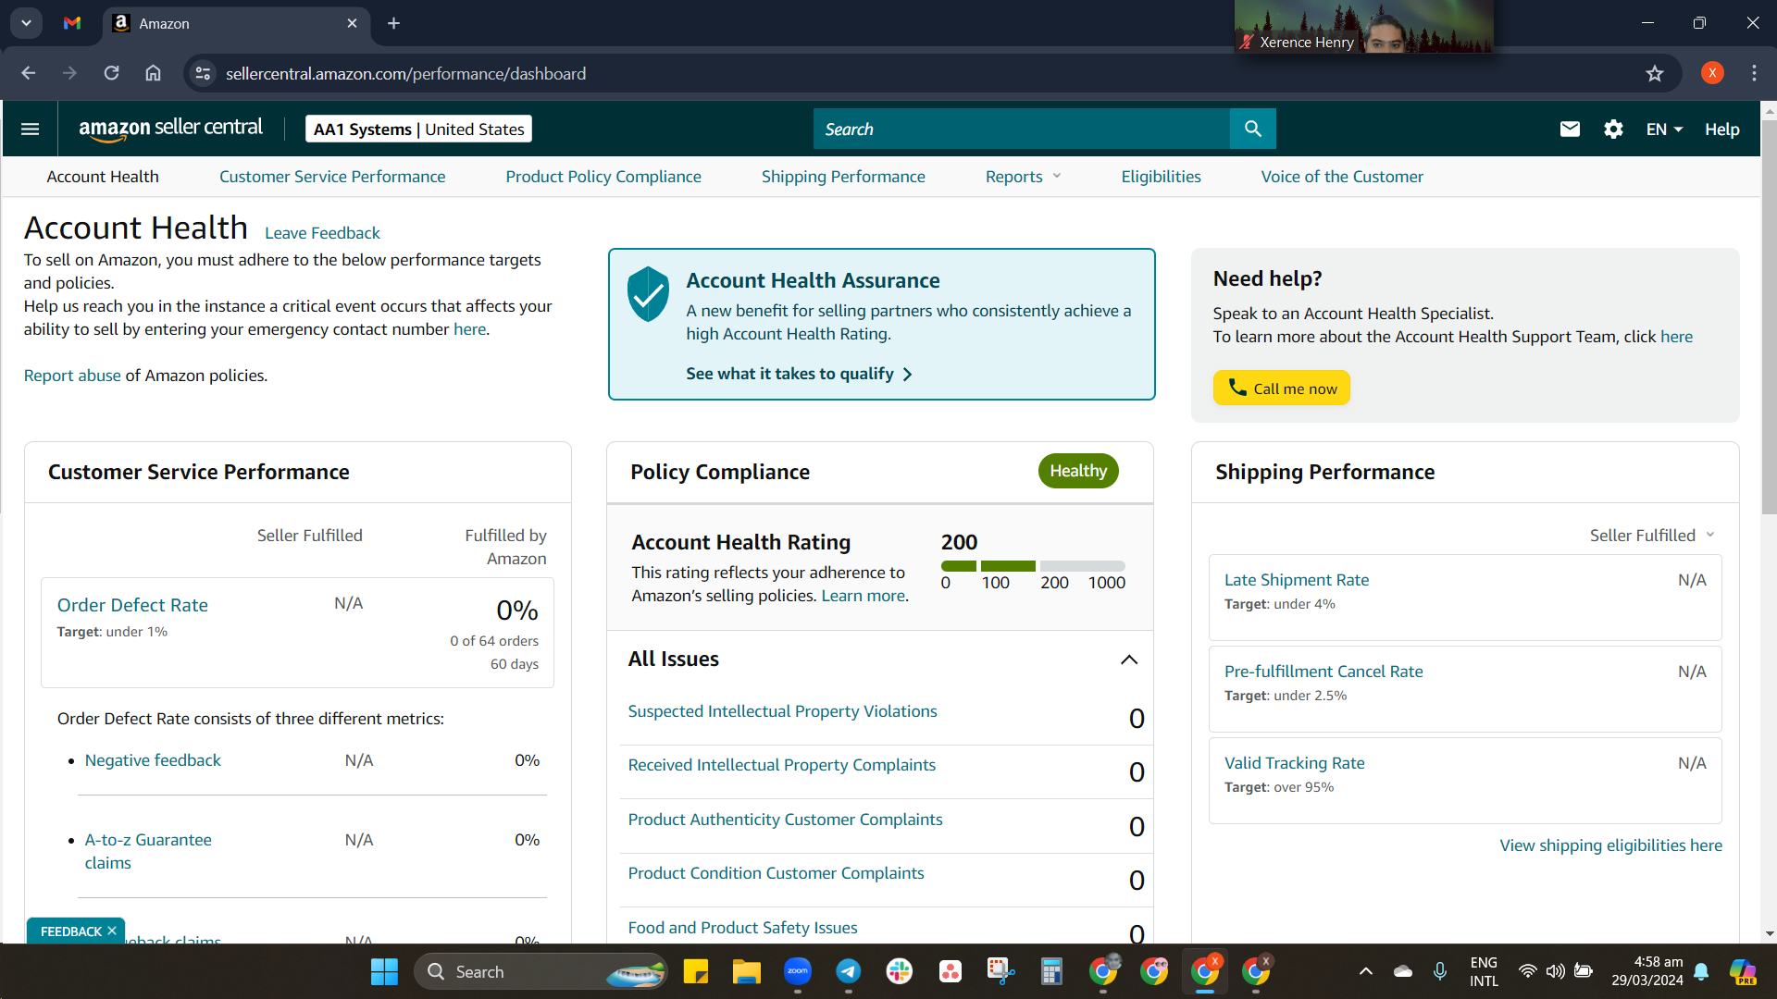The image size is (1777, 999).
Task: Click the Leave Feedback link
Action: 322,233
